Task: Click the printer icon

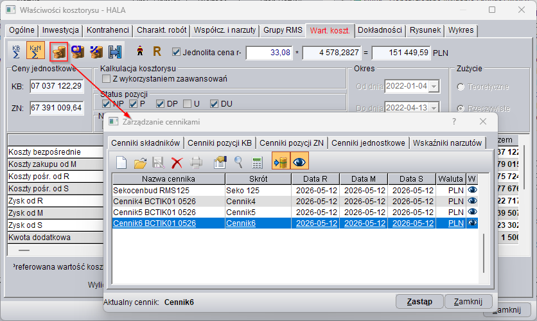Action: pos(196,162)
